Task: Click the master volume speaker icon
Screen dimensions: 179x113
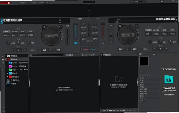Action: [x=132, y=1]
